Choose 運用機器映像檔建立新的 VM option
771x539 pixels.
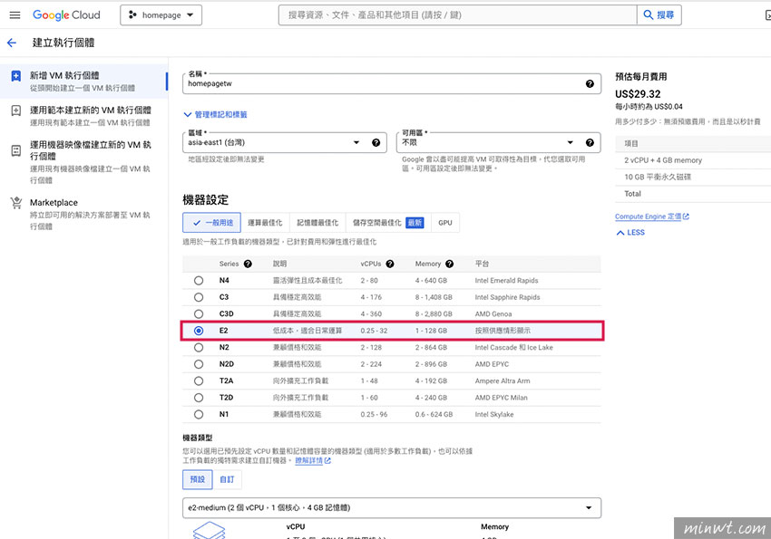84,162
